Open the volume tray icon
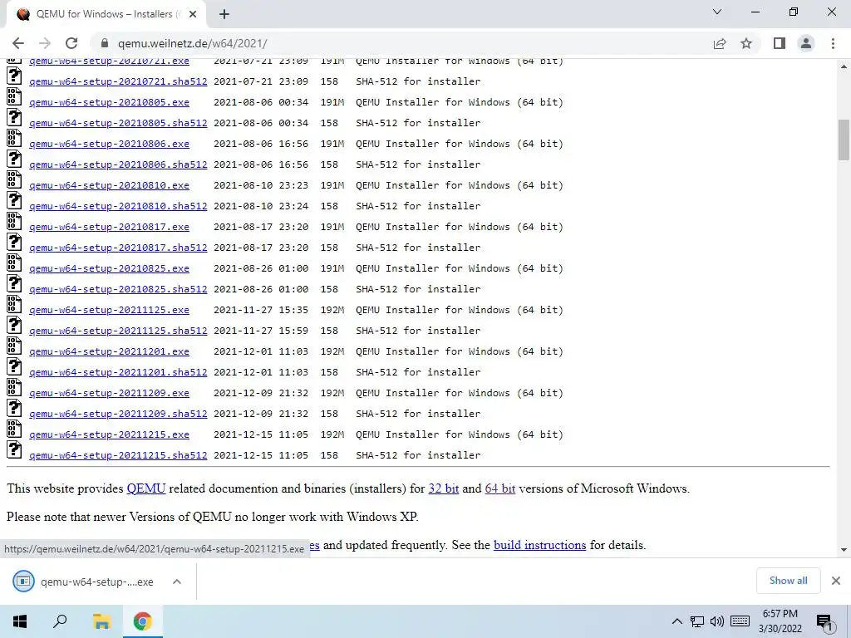Viewport: 851px width, 638px height. pos(717,621)
